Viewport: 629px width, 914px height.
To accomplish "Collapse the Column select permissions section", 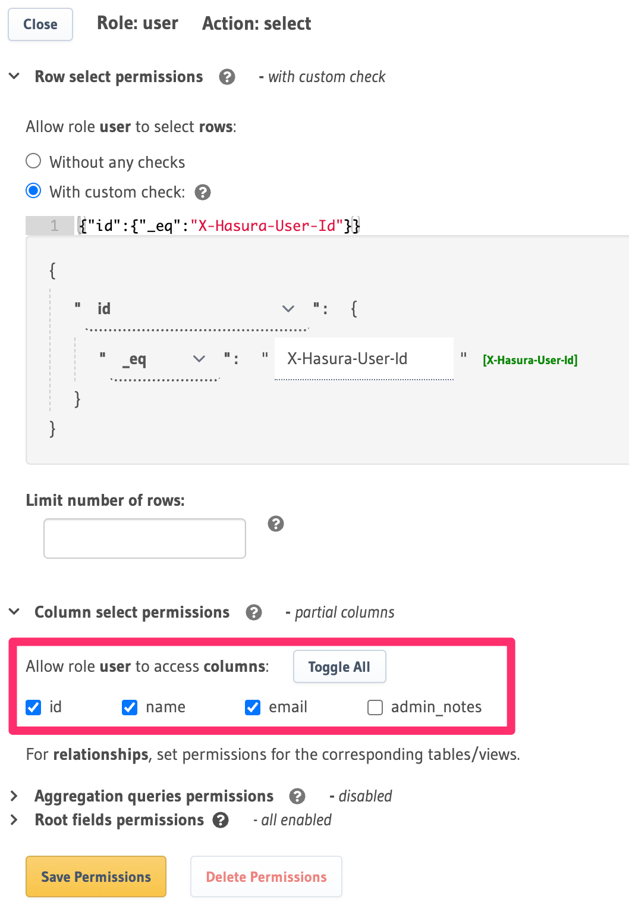I will click(x=13, y=612).
